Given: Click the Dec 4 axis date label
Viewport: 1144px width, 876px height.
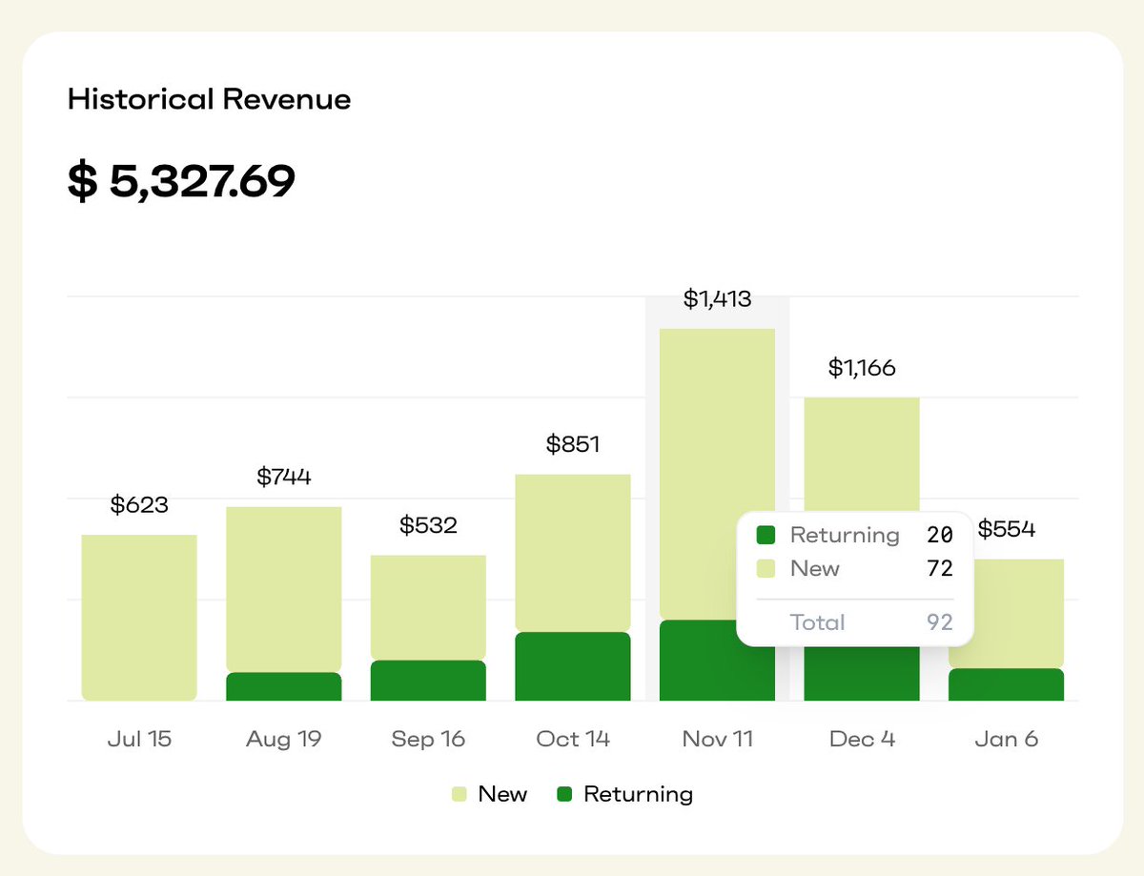Looking at the screenshot, I should (861, 739).
